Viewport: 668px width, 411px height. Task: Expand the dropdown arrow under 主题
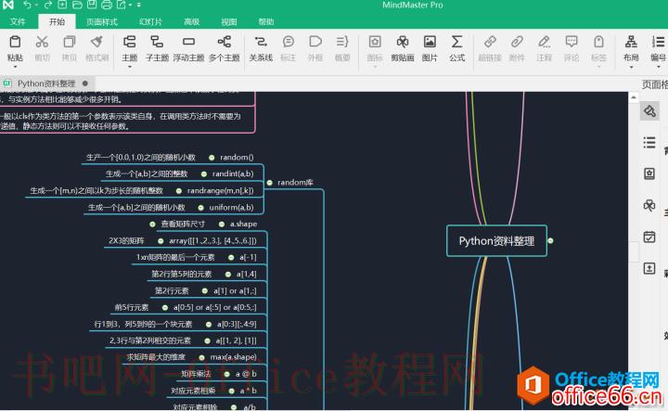click(x=130, y=67)
